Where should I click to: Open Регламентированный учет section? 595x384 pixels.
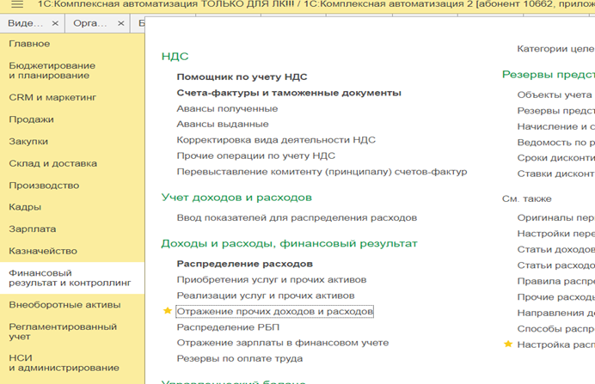click(x=63, y=332)
